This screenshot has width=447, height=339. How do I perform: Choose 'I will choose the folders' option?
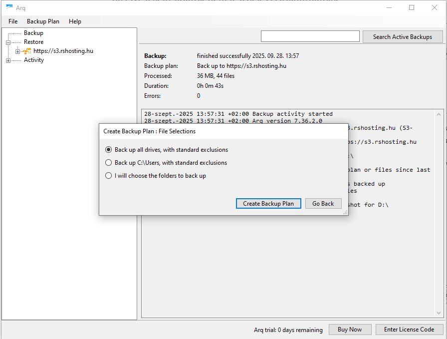pyautogui.click(x=109, y=176)
